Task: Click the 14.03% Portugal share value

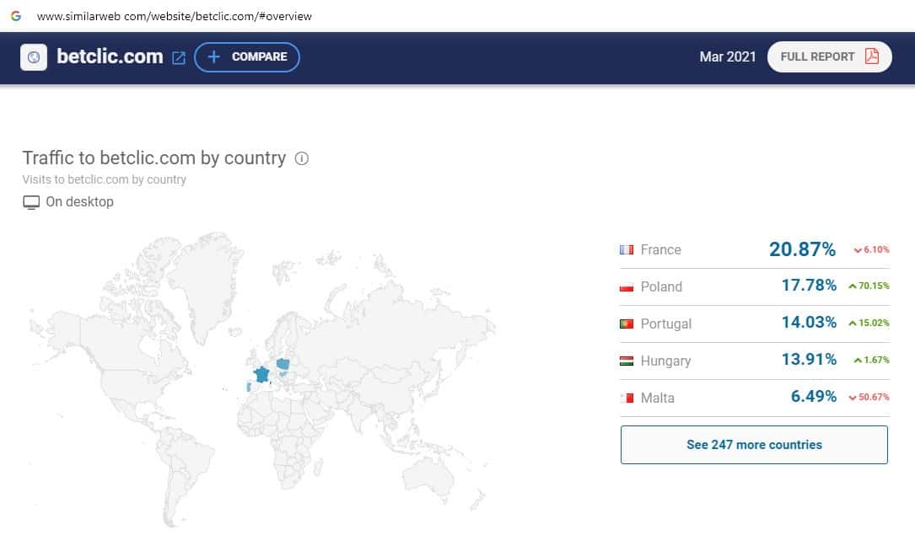Action: point(809,323)
